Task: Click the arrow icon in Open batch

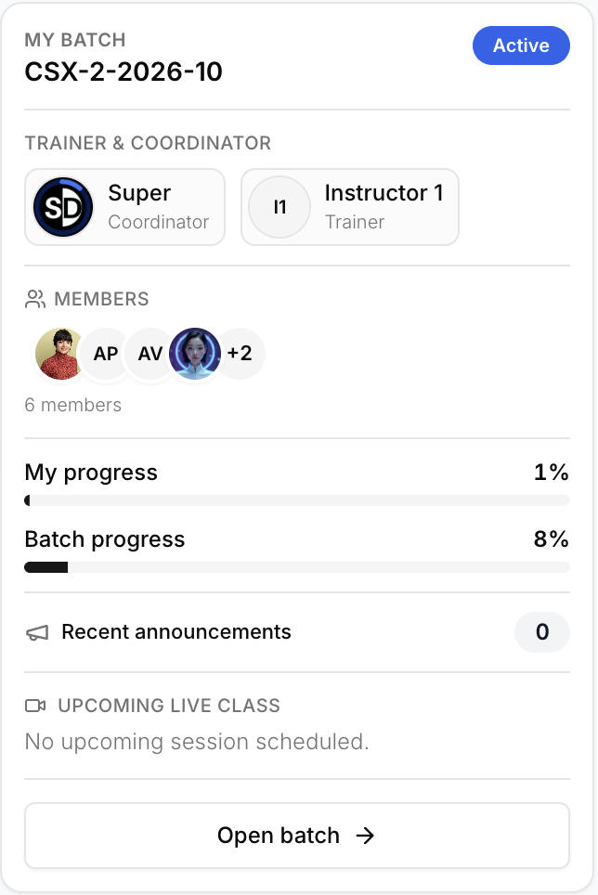Action: 365,836
